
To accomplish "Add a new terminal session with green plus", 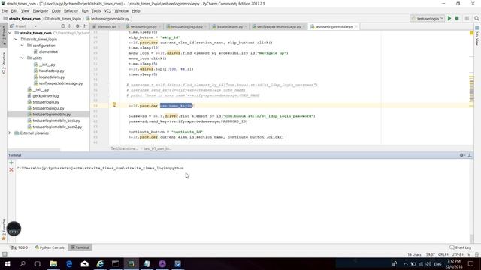I will click(11, 163).
